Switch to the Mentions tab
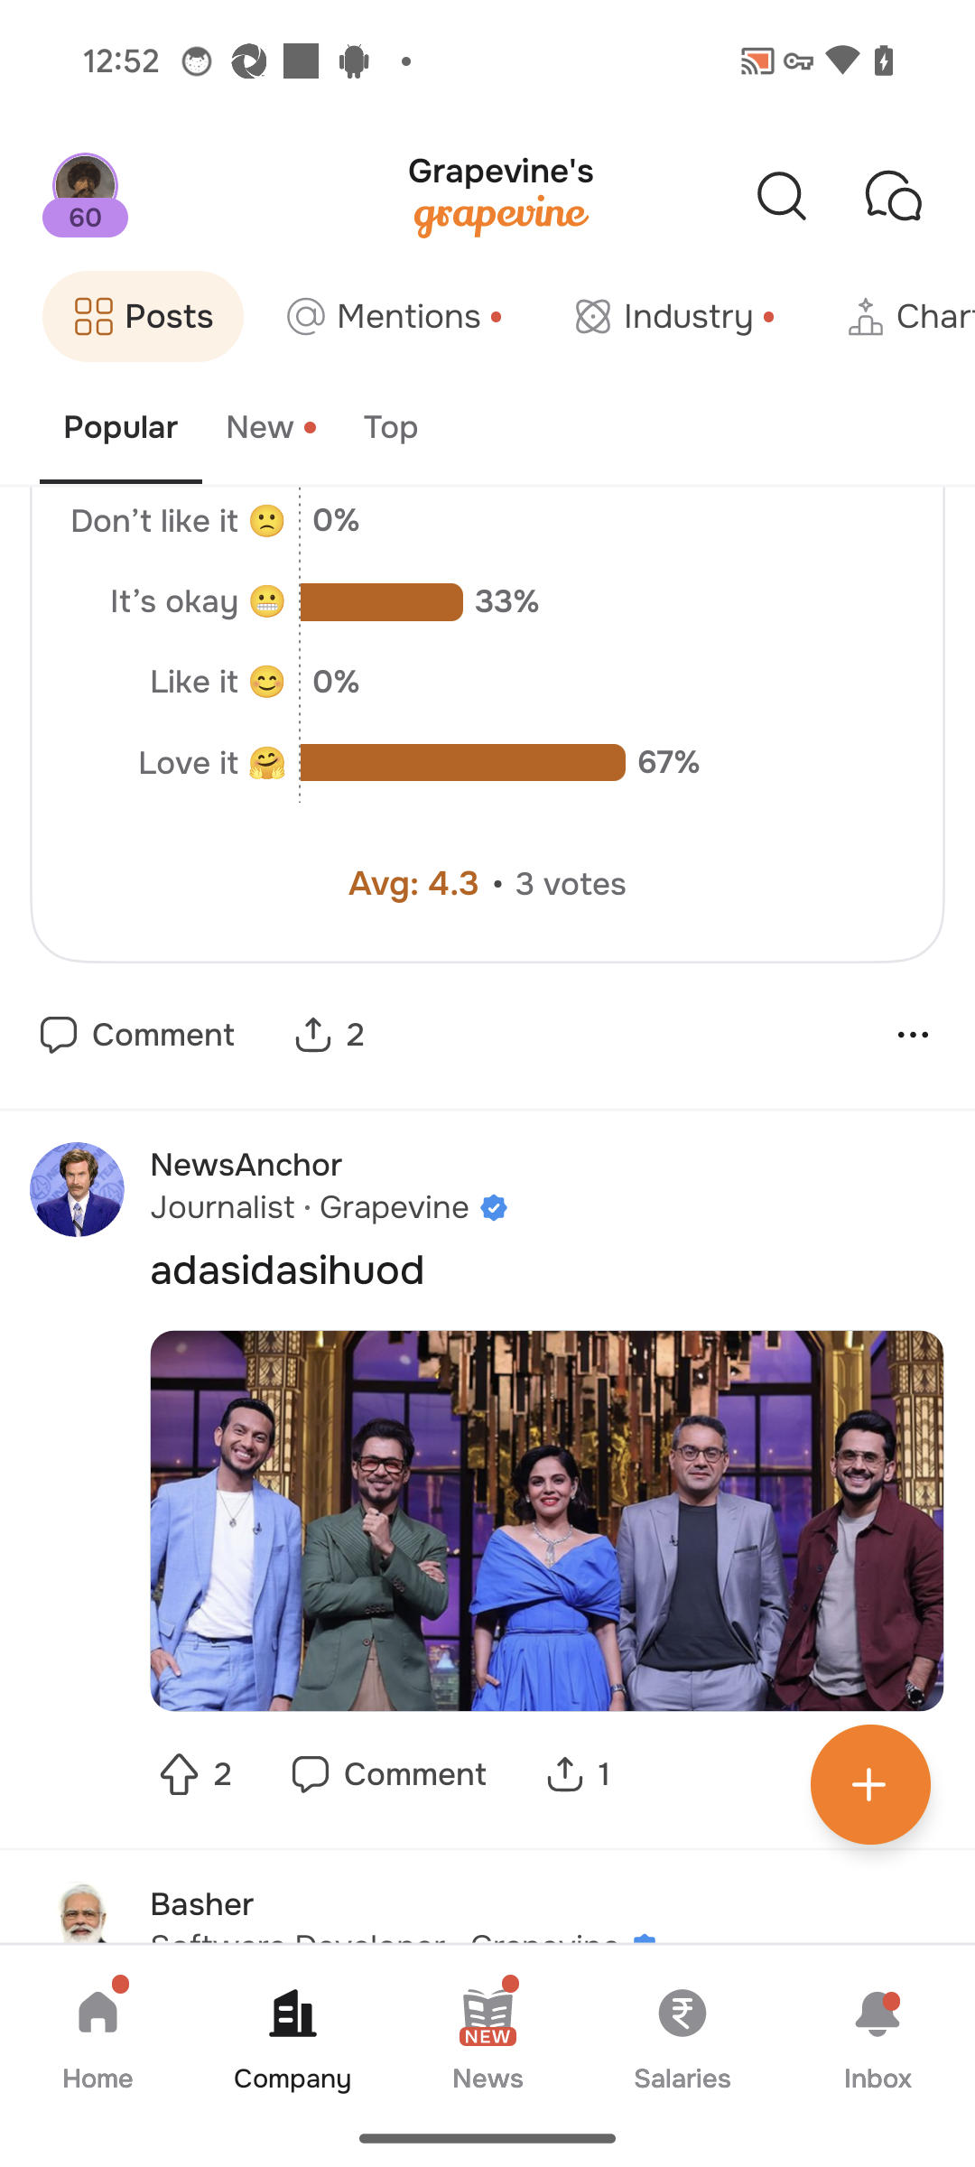 [x=395, y=317]
